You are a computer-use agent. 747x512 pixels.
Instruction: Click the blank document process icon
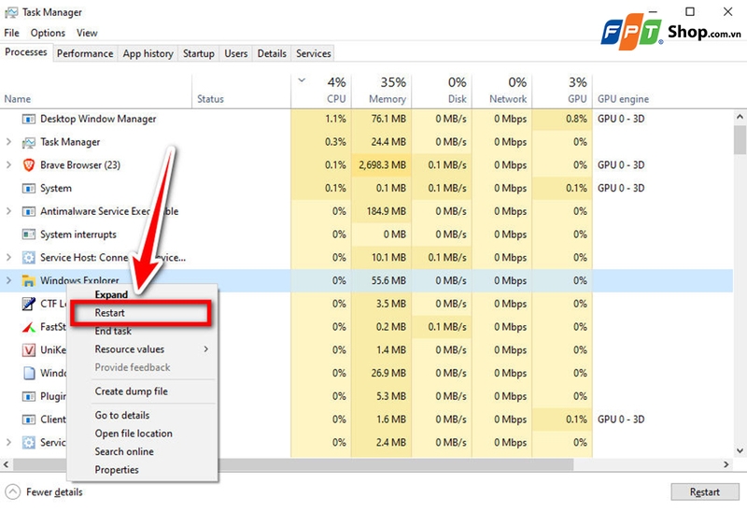coord(29,373)
